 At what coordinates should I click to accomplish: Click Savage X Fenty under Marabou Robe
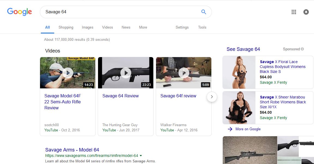(x=273, y=118)
